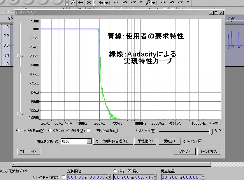244x180 pixels.
Task: Select グラフィックイコライザ radio button
Action: point(50,130)
